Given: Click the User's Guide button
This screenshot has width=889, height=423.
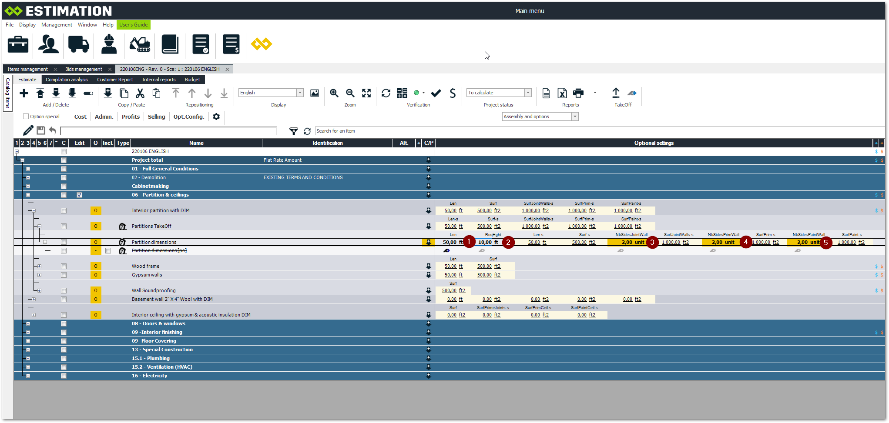Looking at the screenshot, I should pos(133,25).
